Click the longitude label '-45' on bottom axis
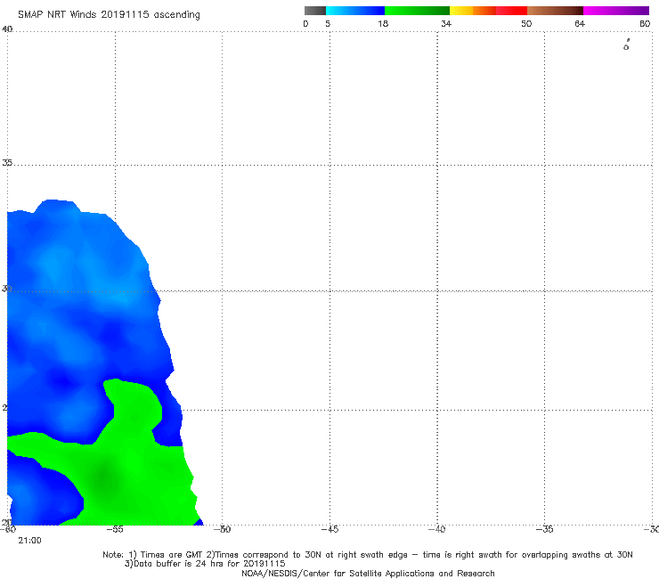This screenshot has height=579, width=659. (x=329, y=529)
